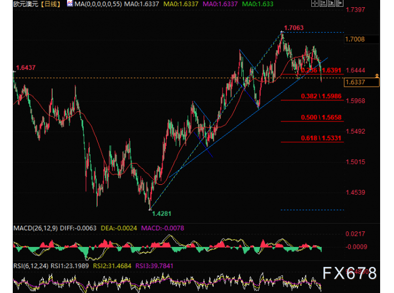Click the 0.0217 MACD axis label
394x293 pixels.
pos(355,234)
